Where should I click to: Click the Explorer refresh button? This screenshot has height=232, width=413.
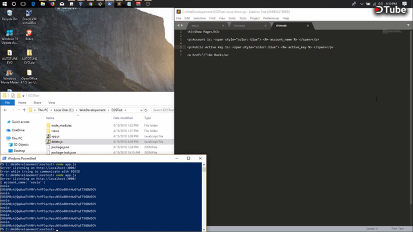(x=146, y=110)
